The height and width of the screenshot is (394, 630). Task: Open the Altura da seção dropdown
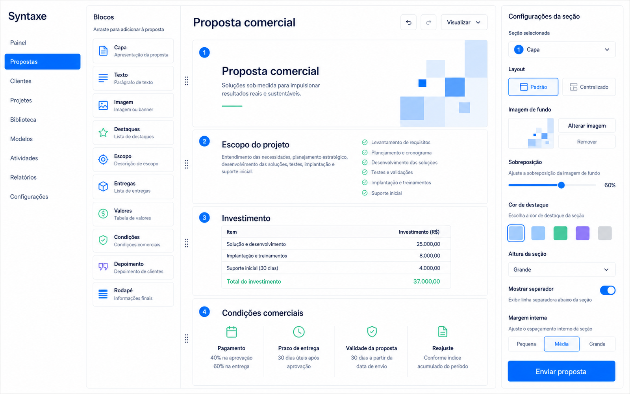[562, 269]
